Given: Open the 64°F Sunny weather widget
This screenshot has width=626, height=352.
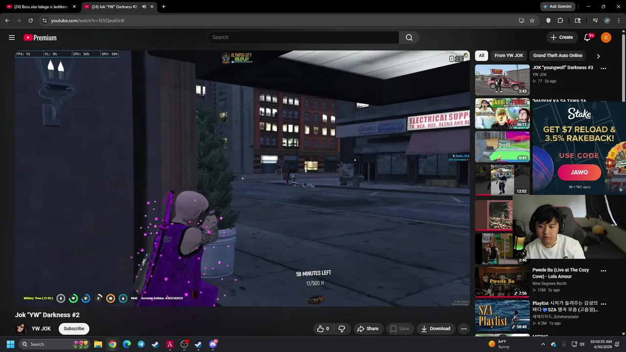Looking at the screenshot, I should (499, 344).
